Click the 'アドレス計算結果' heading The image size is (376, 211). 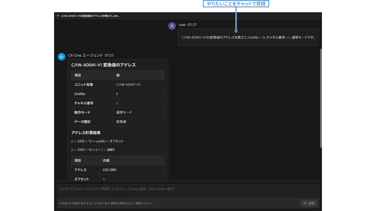(x=86, y=133)
